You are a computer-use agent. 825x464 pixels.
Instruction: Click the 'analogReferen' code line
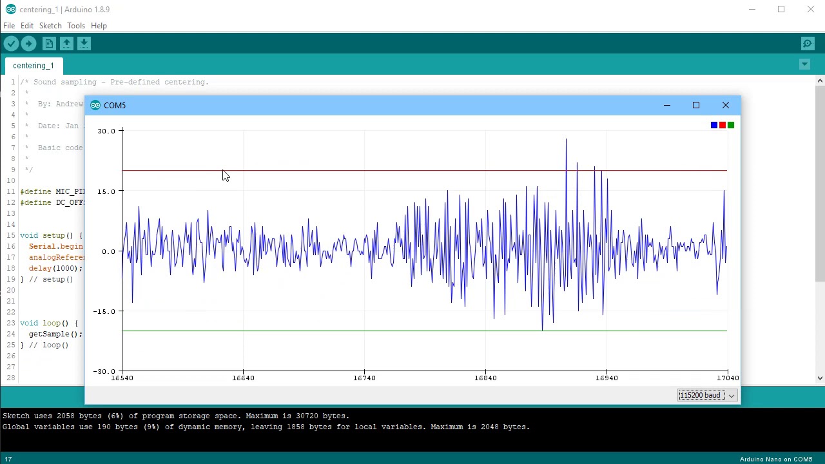pos(55,257)
